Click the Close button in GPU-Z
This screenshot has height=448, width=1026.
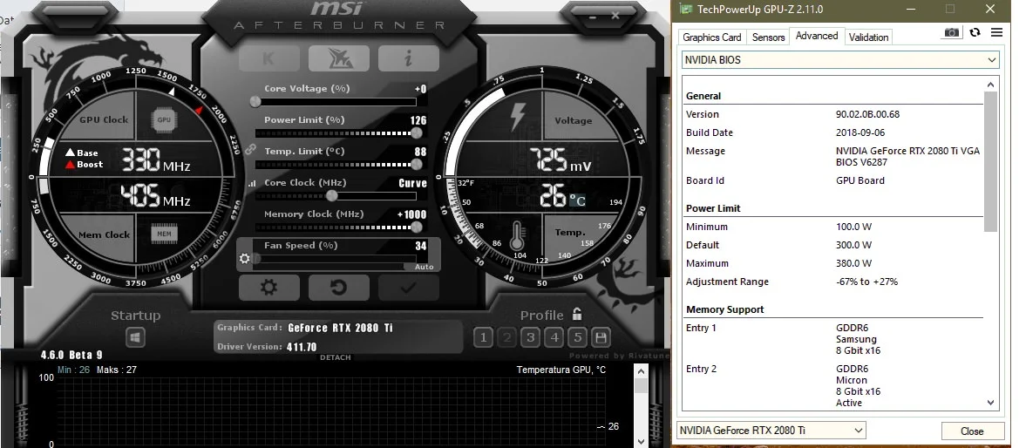972,431
